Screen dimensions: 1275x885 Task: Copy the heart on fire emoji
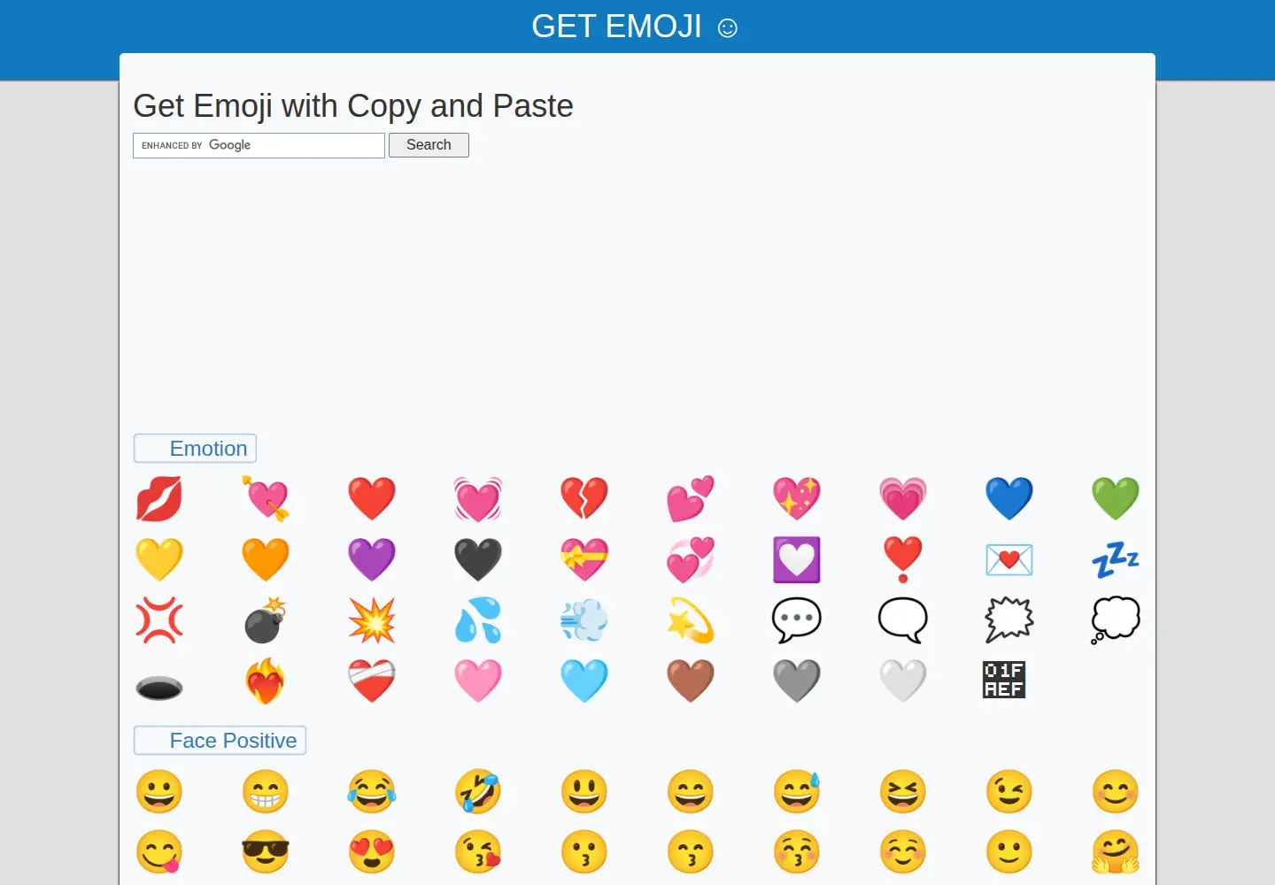coord(266,681)
